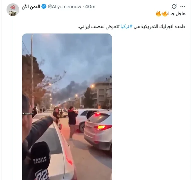Click the blue verified badge
The width and height of the screenshot is (191, 180).
(44, 6)
